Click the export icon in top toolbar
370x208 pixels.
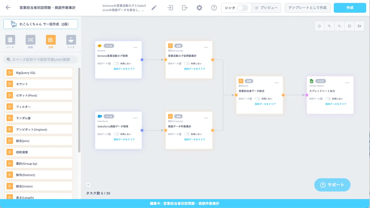[x=185, y=8]
